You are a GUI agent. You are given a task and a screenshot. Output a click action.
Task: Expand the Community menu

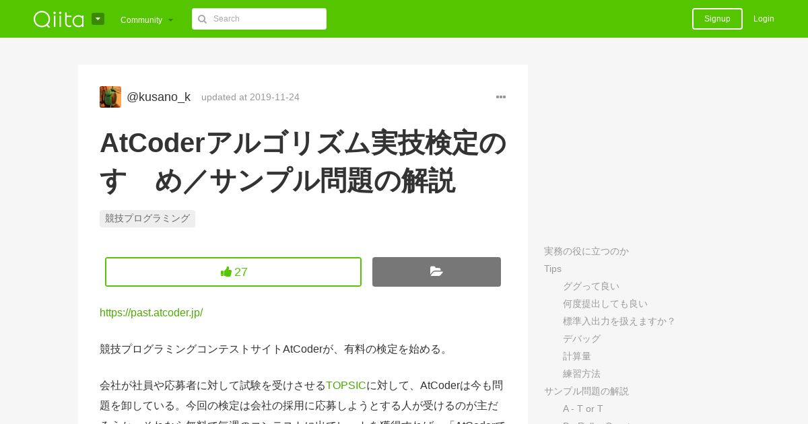147,20
